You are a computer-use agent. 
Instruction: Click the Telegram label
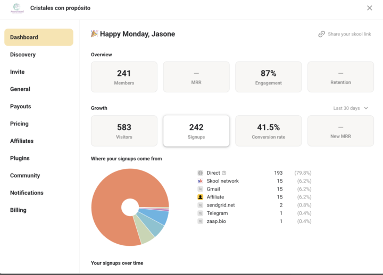(217, 213)
